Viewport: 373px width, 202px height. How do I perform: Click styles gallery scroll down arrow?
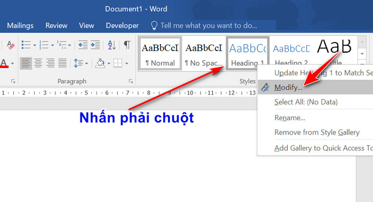(362, 54)
